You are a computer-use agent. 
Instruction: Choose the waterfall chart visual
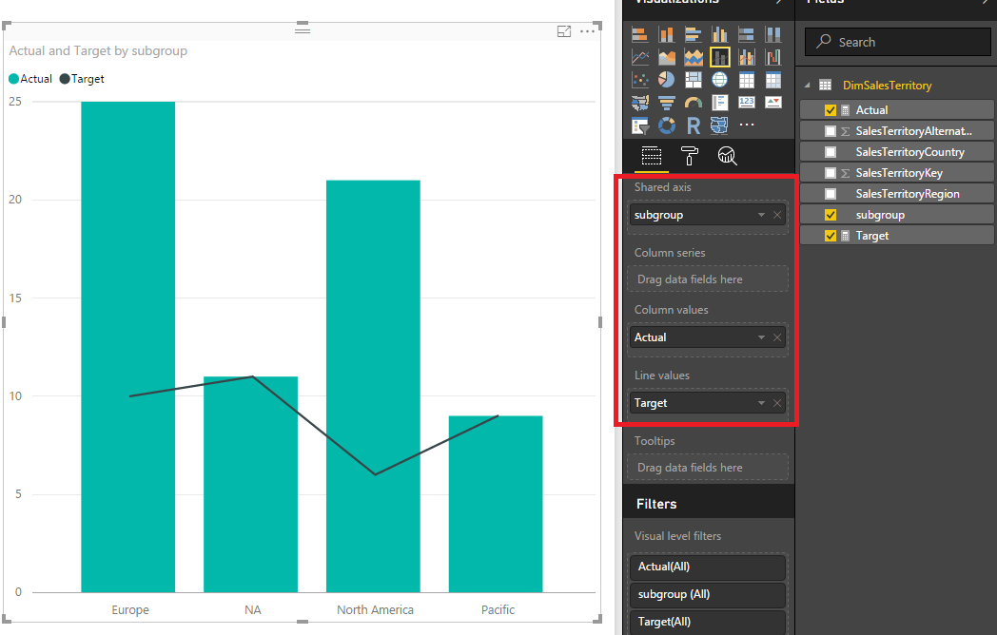point(773,57)
